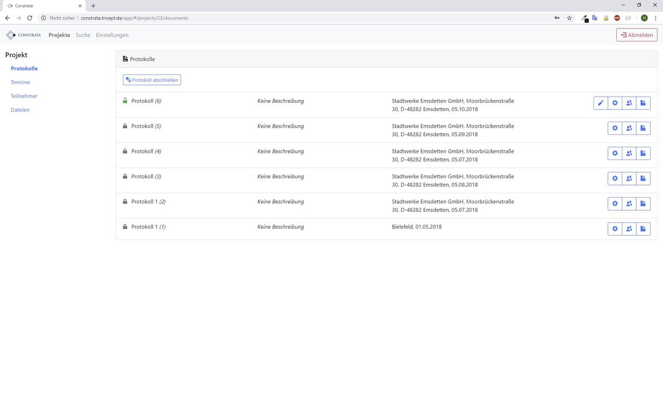This screenshot has height=400, width=663.
Task: Open settings gear for Protokoll (6)
Action: (x=615, y=103)
